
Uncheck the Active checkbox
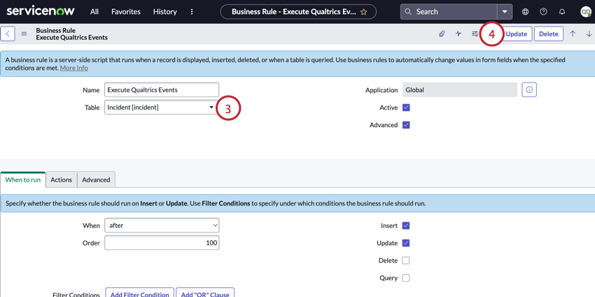pyautogui.click(x=406, y=108)
